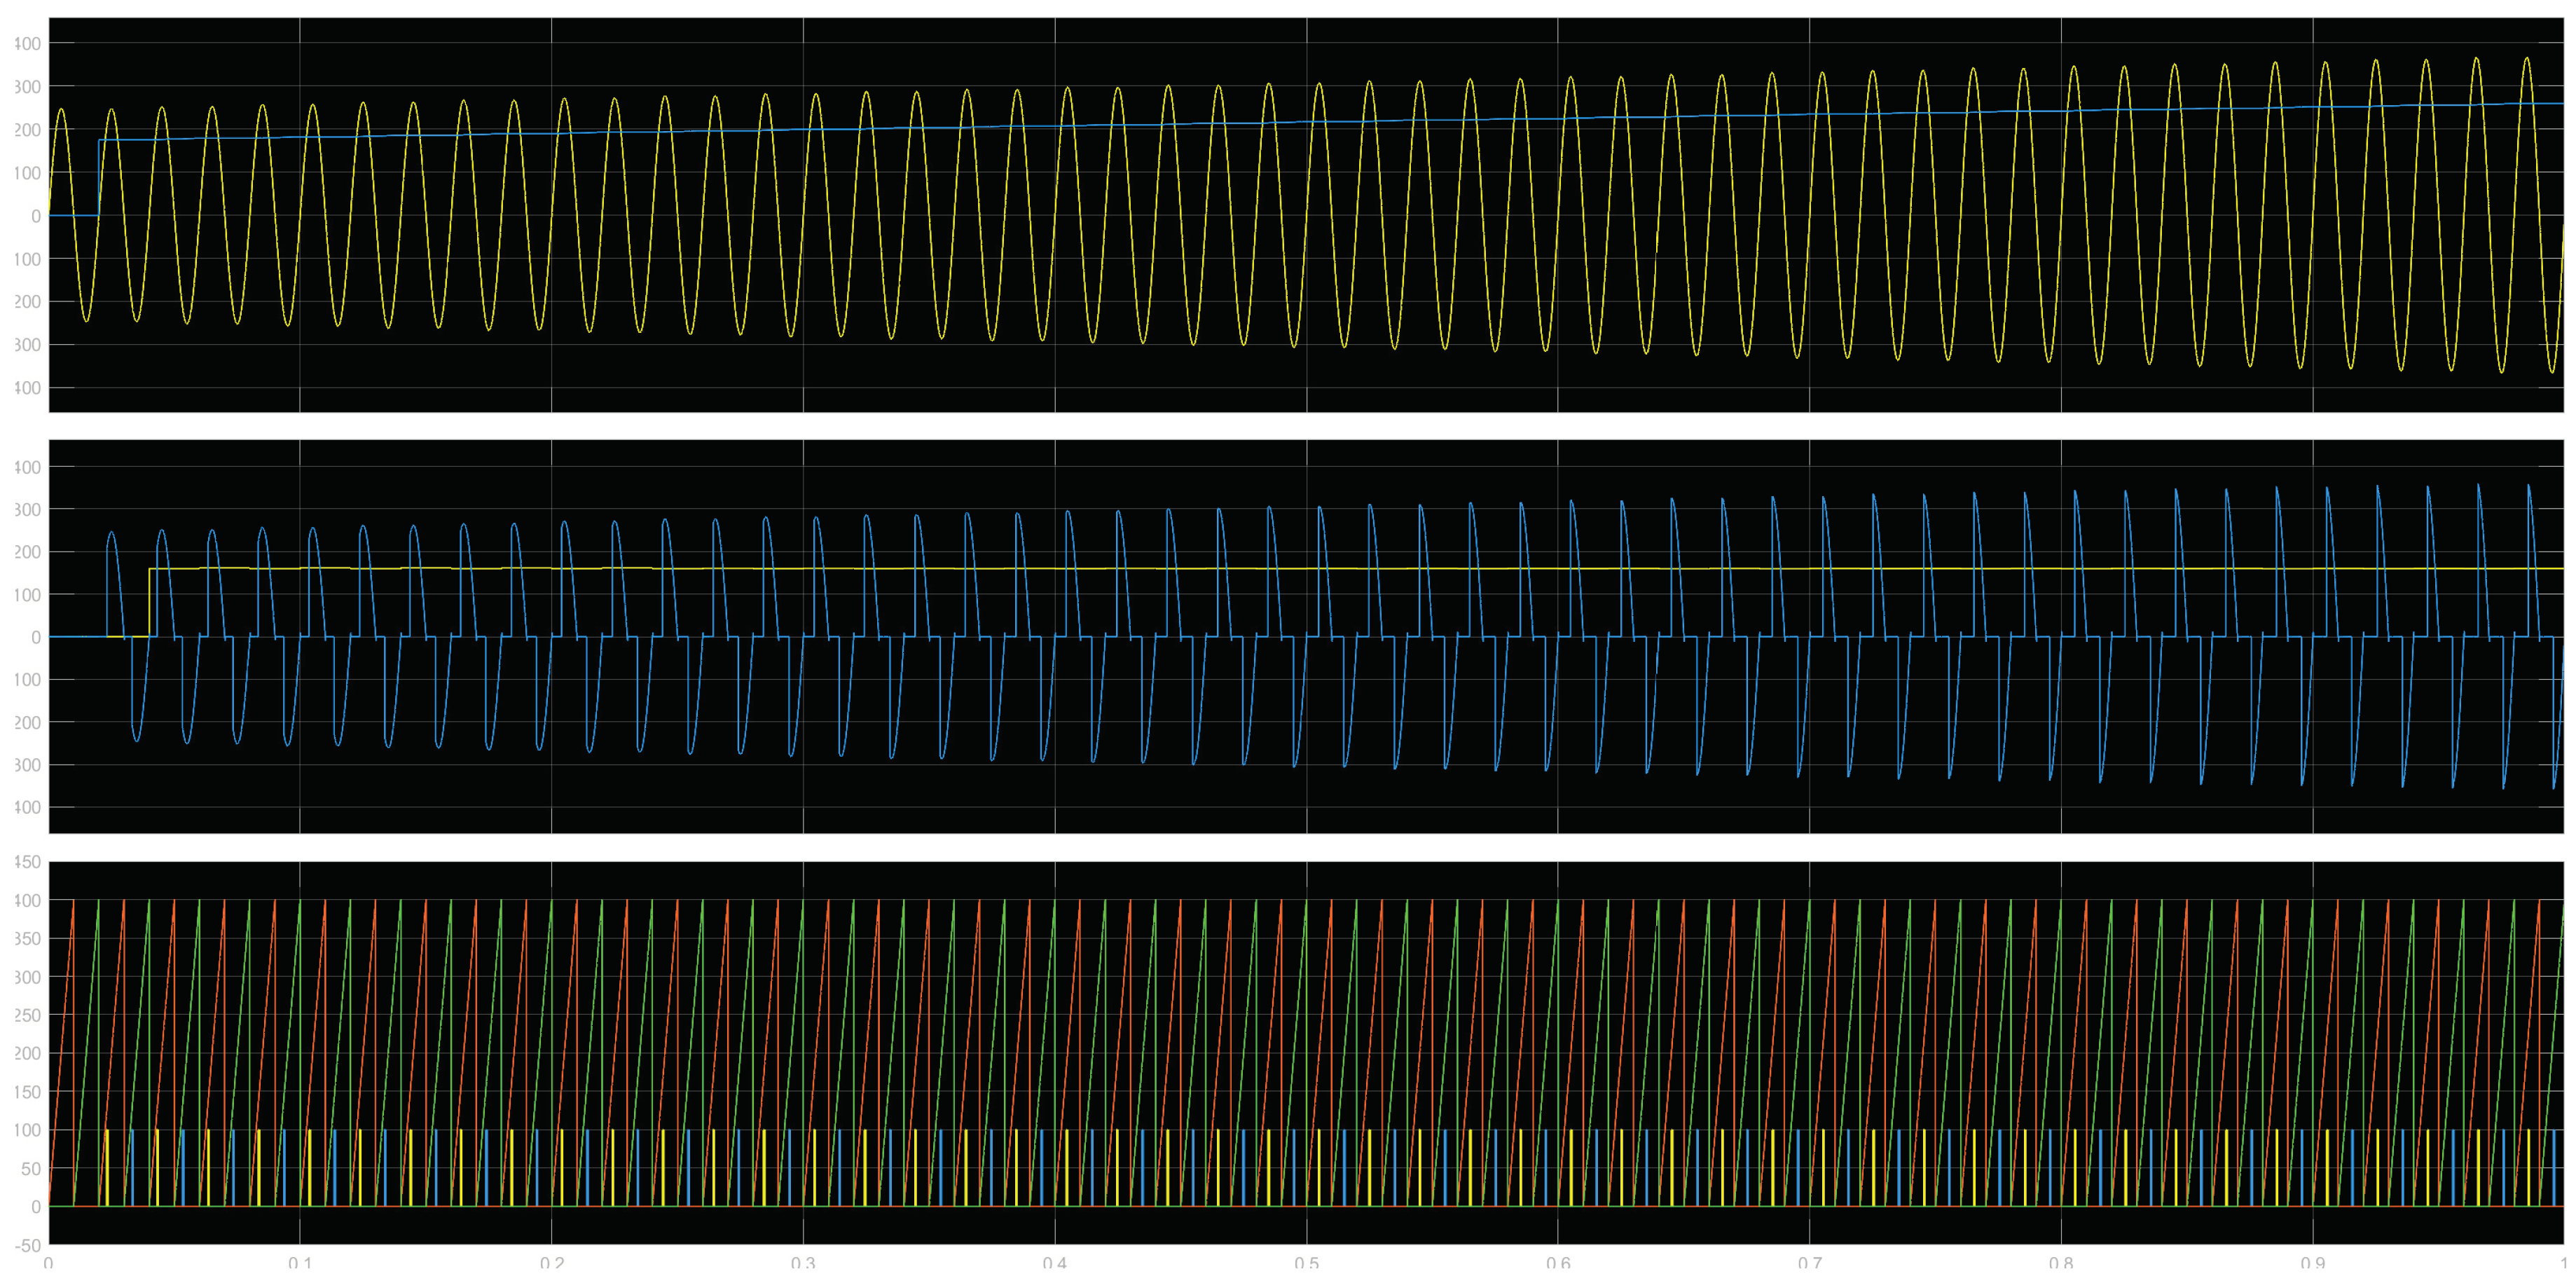Click the 0.9 time axis tick label
The image size is (2576, 1288).
2312,1263
